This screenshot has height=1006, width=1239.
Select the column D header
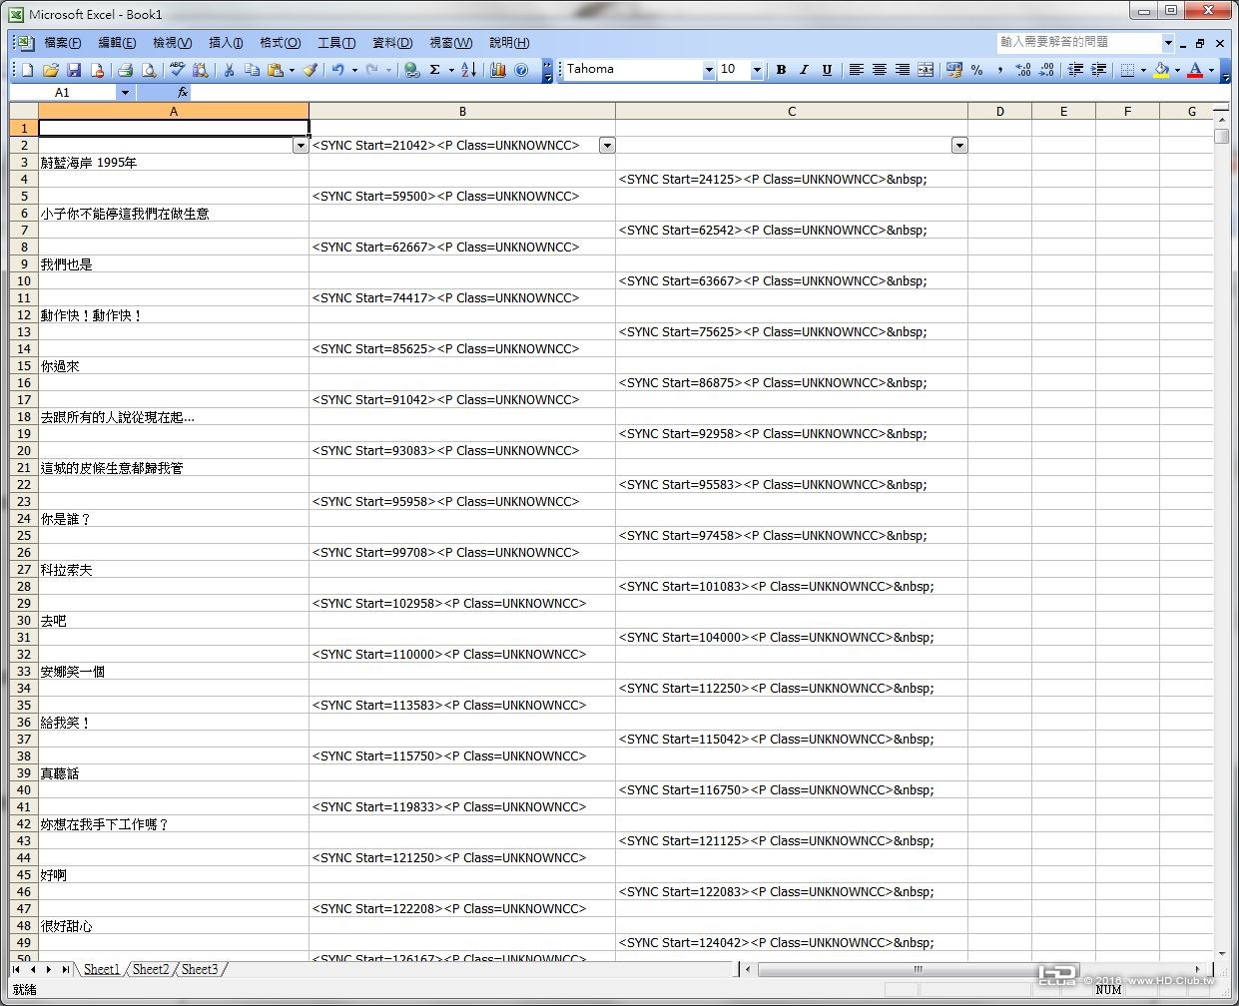click(999, 111)
